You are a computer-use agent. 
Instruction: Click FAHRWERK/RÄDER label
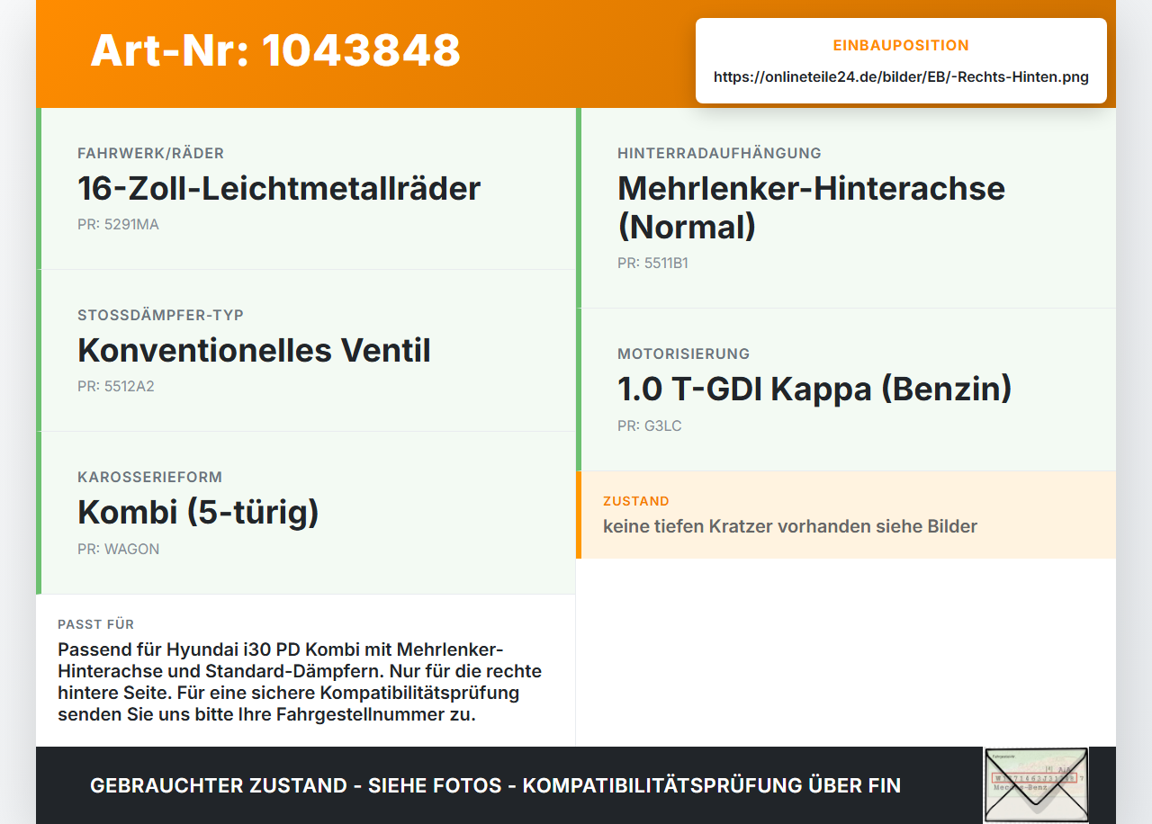point(150,153)
